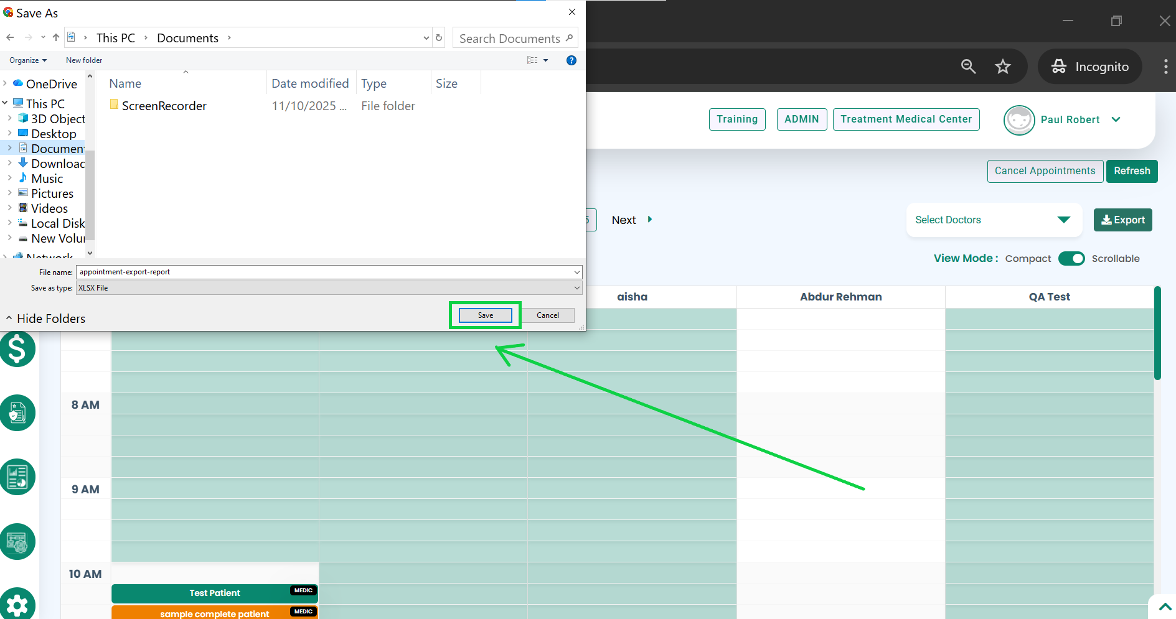Click the billing dollar sign sidebar icon
This screenshot has height=619, width=1176.
point(17,348)
